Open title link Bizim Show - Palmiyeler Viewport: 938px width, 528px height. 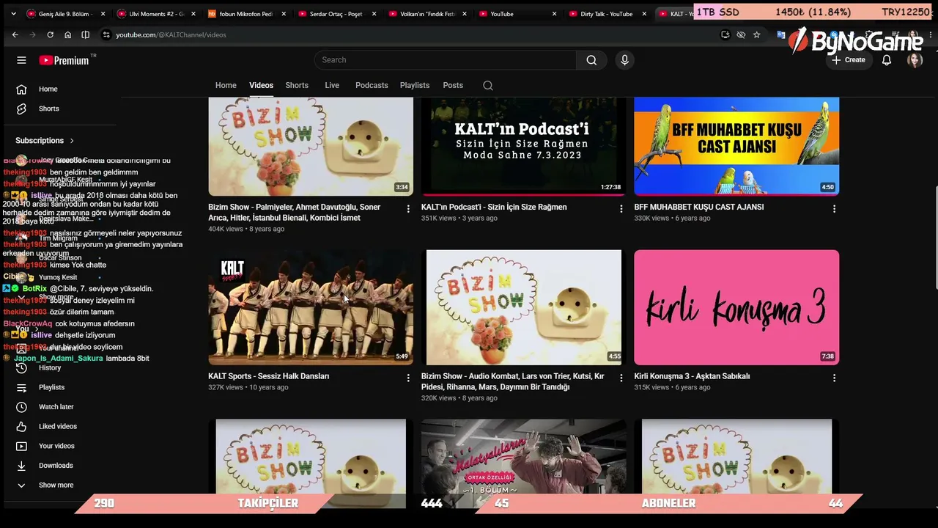pyautogui.click(x=294, y=213)
